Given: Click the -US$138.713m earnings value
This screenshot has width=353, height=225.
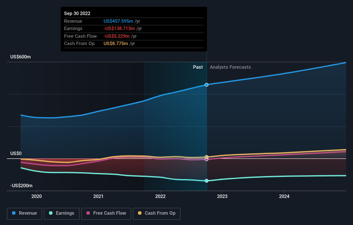Looking at the screenshot, I should (119, 28).
